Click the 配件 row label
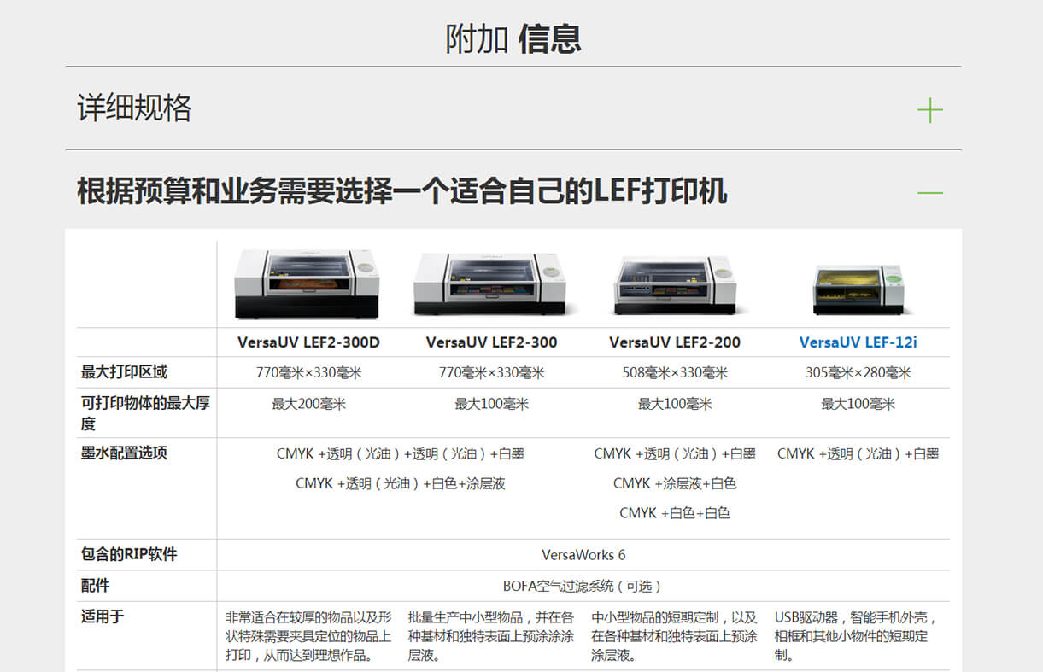1043x672 pixels. (96, 586)
